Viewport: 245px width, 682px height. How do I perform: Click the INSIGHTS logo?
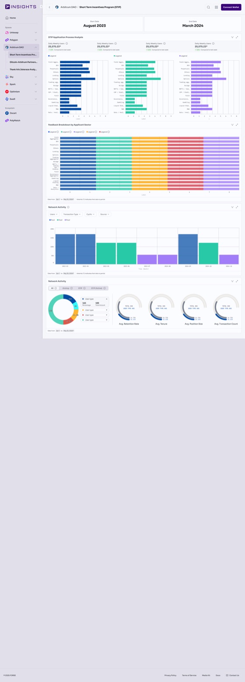point(20,7)
